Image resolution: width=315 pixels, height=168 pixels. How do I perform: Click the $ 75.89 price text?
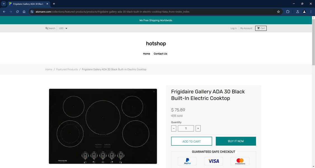pos(178,110)
